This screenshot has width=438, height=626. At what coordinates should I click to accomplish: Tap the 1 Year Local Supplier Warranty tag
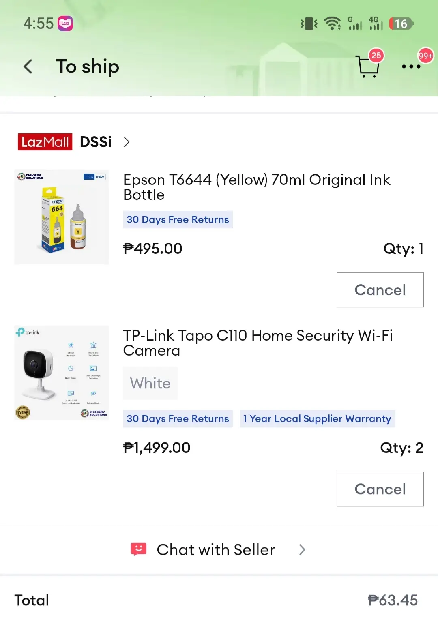pyautogui.click(x=317, y=418)
